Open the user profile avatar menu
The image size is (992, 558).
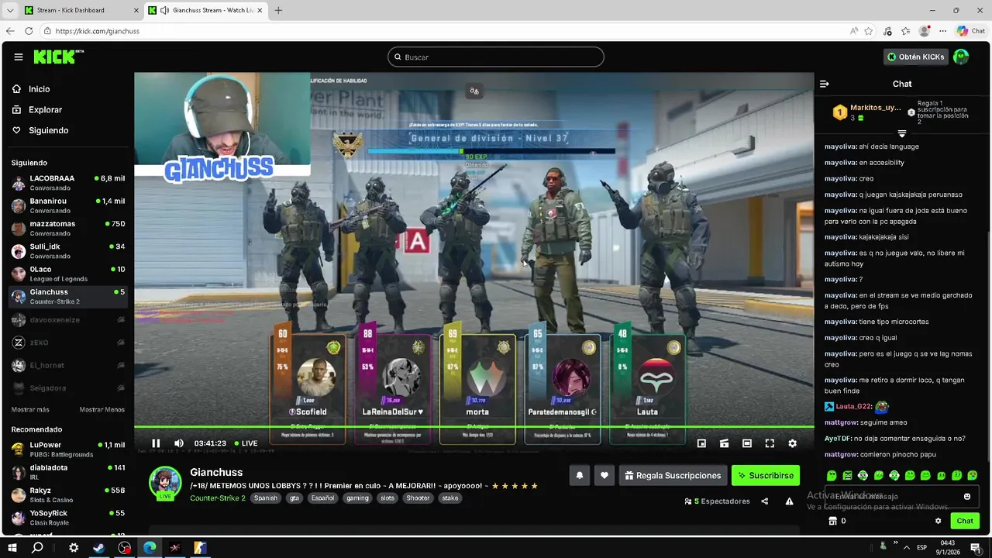point(961,57)
